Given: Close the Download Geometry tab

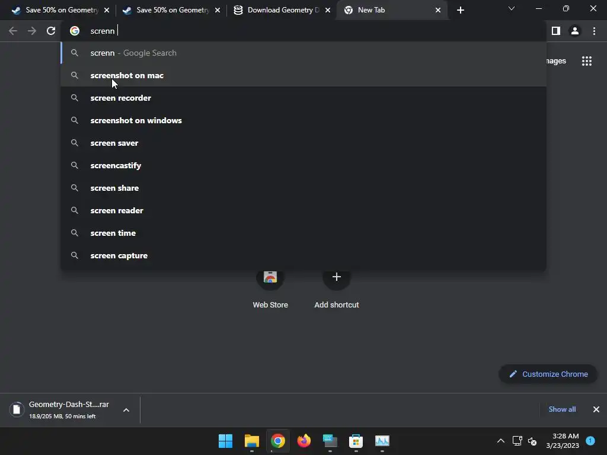Looking at the screenshot, I should click(x=328, y=11).
